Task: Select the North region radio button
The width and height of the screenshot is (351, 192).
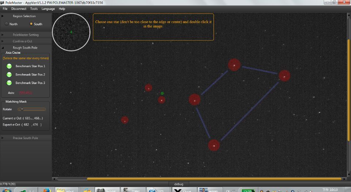Action: (7, 24)
